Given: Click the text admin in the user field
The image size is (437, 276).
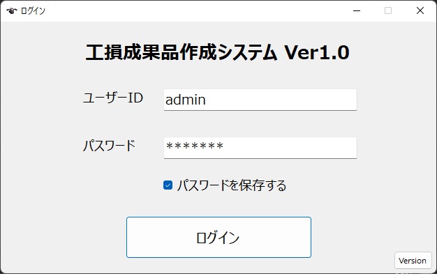Looking at the screenshot, I should tap(186, 100).
